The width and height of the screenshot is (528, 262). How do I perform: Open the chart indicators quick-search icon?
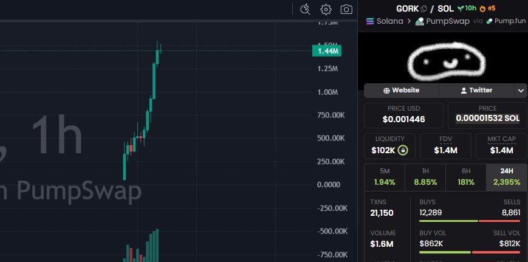tap(305, 9)
